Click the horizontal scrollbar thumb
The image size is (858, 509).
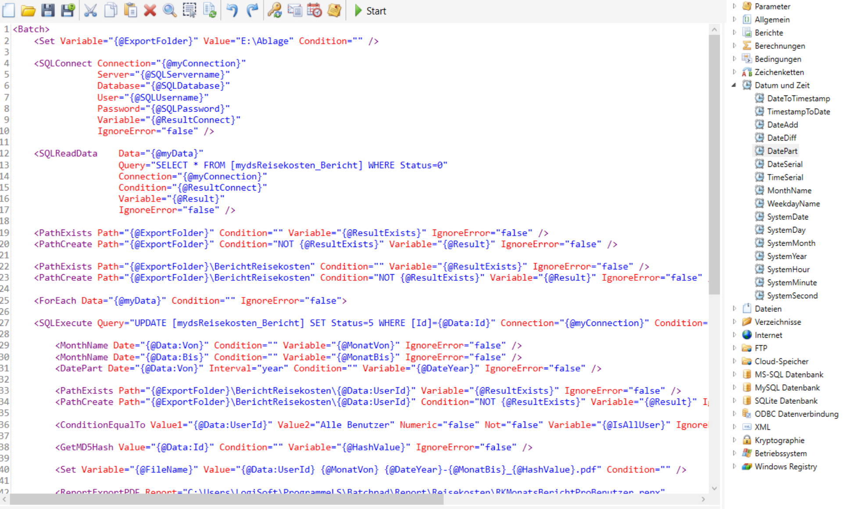[226, 499]
